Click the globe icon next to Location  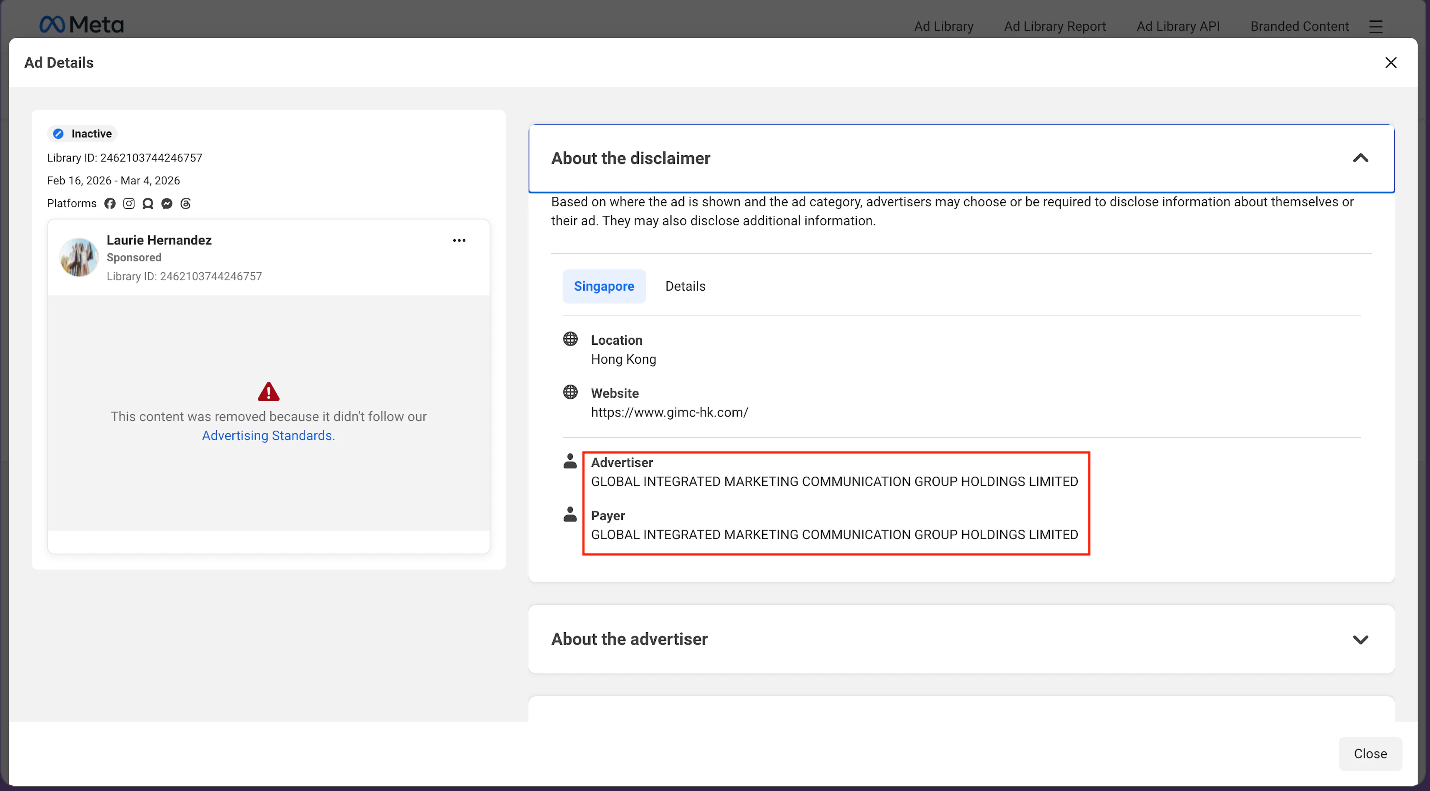tap(570, 339)
